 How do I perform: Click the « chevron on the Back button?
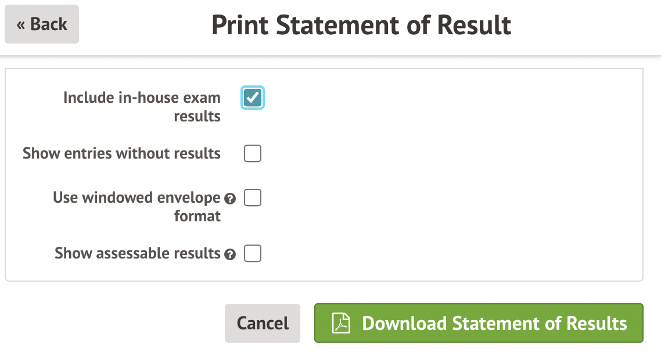click(x=21, y=24)
